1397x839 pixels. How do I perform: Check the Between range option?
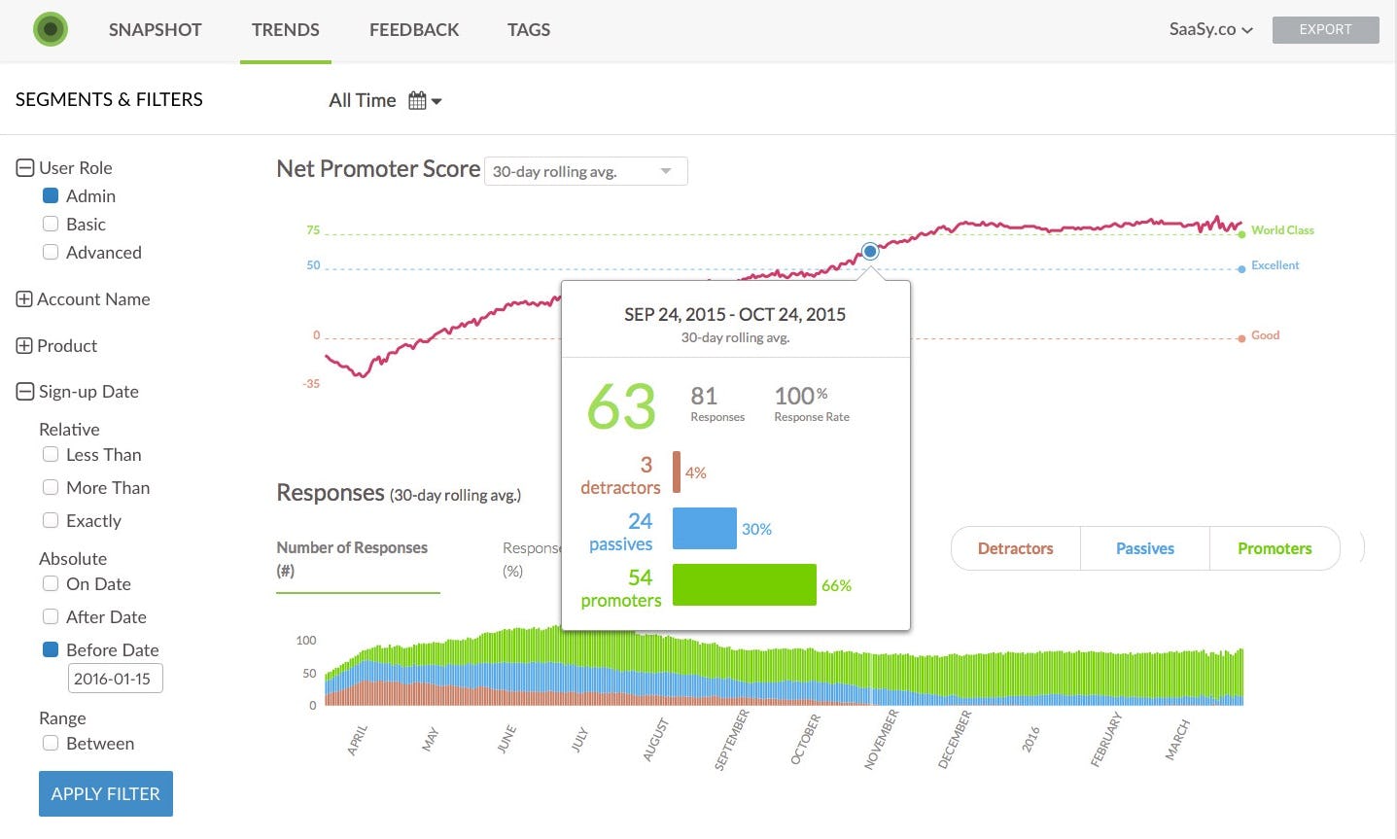(x=51, y=743)
